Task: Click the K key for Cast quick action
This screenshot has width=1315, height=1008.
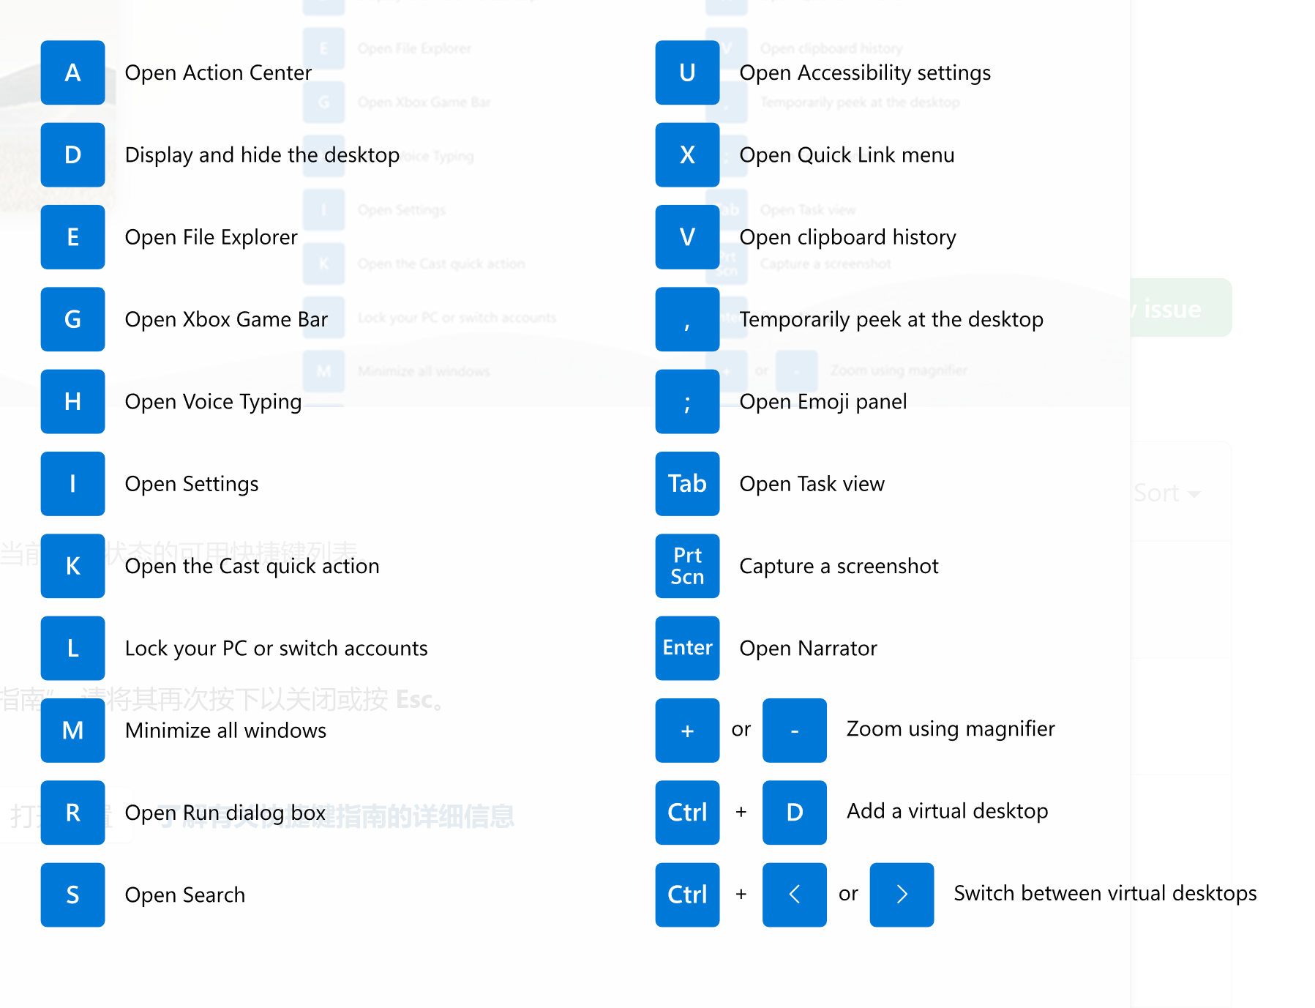Action: (72, 566)
